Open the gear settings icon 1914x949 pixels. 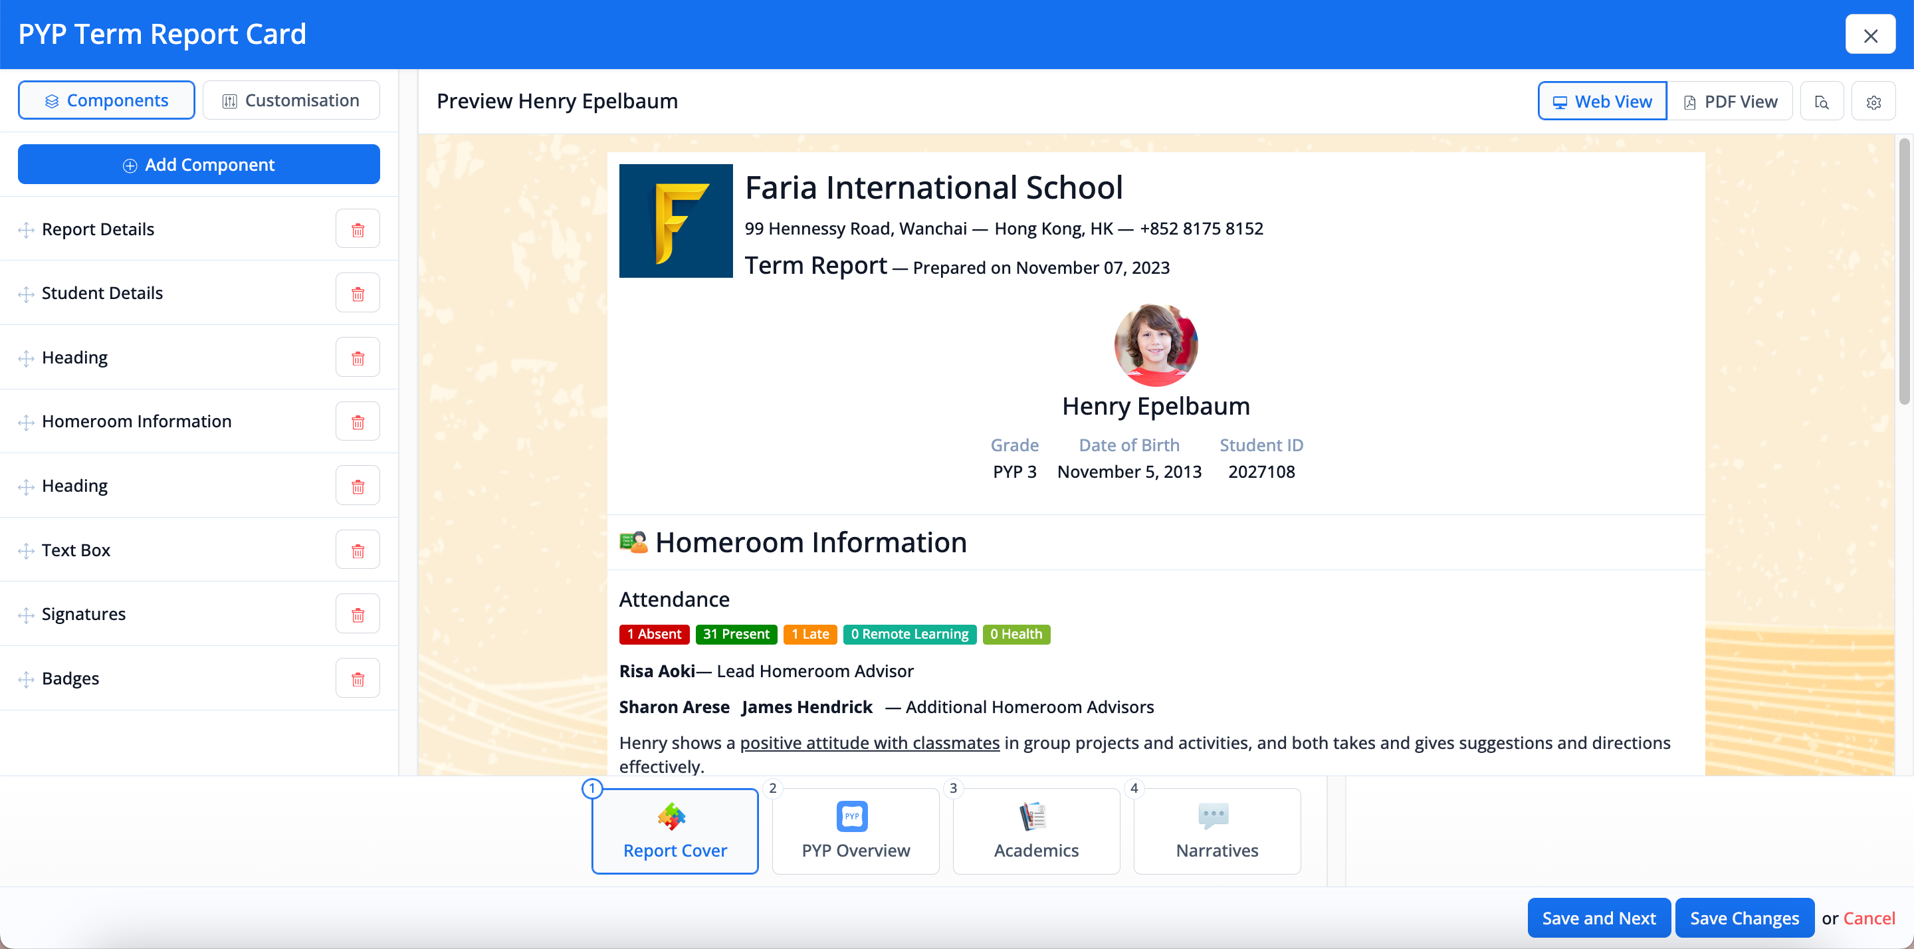[x=1873, y=102]
